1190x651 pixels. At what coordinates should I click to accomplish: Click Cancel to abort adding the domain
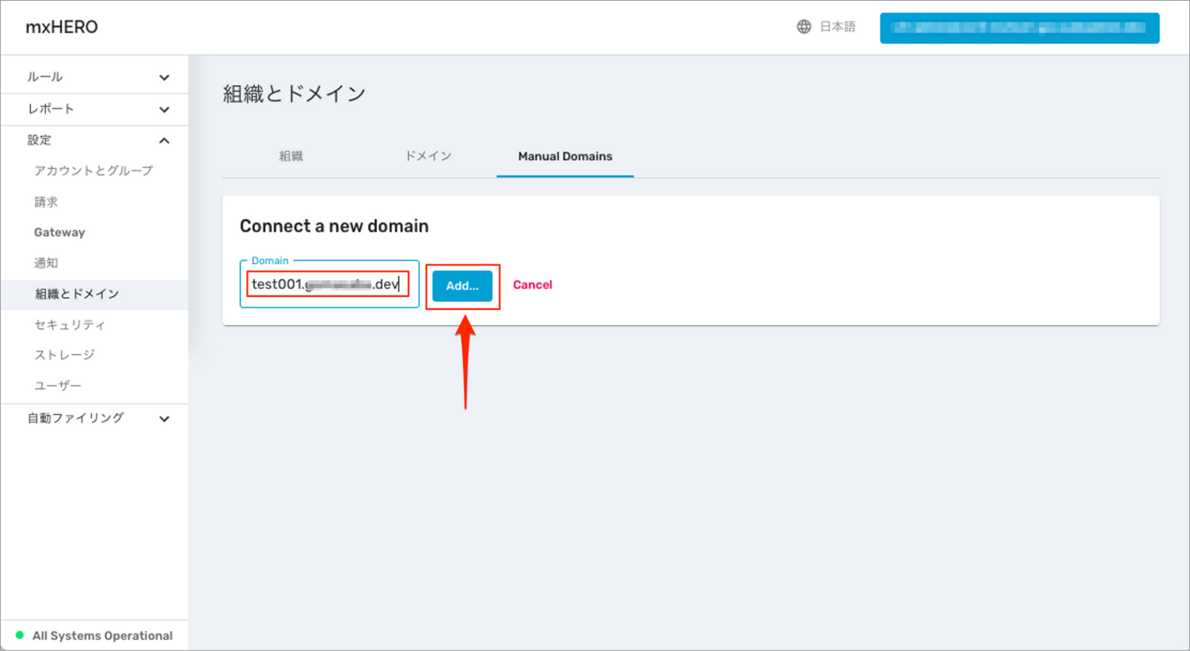point(532,285)
